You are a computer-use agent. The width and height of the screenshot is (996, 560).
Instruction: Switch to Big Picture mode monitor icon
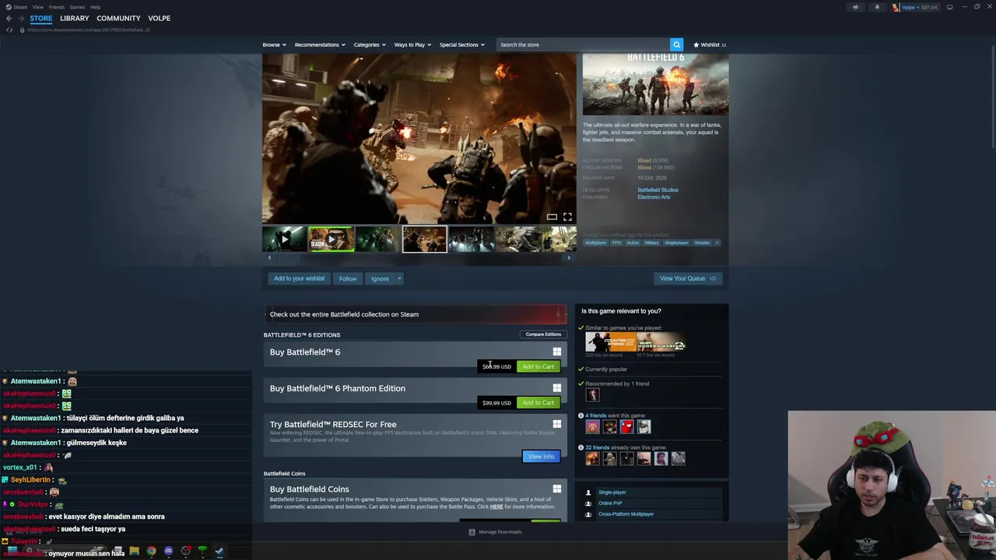pyautogui.click(x=949, y=7)
